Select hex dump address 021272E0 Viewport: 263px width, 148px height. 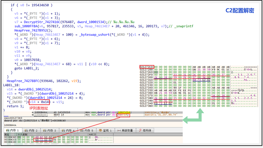click(x=146, y=72)
